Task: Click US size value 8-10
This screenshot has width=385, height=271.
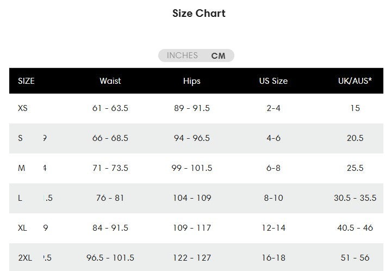Action: (x=274, y=198)
